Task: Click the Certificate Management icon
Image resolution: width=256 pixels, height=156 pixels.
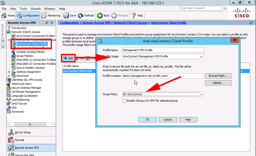Action: [9, 92]
